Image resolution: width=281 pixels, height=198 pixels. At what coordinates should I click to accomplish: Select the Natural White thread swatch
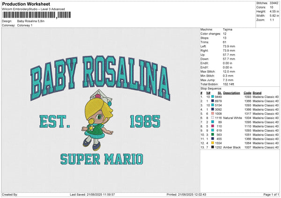point(213,118)
